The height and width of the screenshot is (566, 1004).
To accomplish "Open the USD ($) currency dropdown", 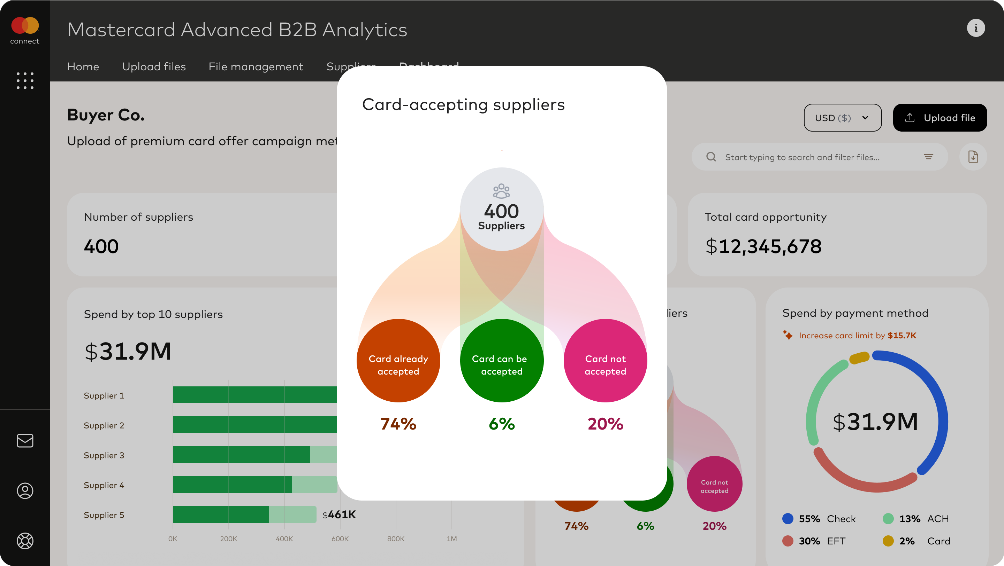I will tap(842, 118).
